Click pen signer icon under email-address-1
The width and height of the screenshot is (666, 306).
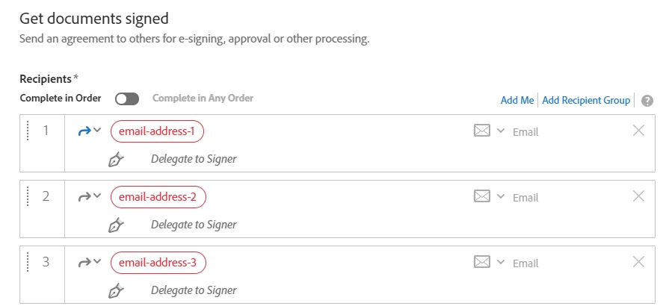tap(116, 160)
